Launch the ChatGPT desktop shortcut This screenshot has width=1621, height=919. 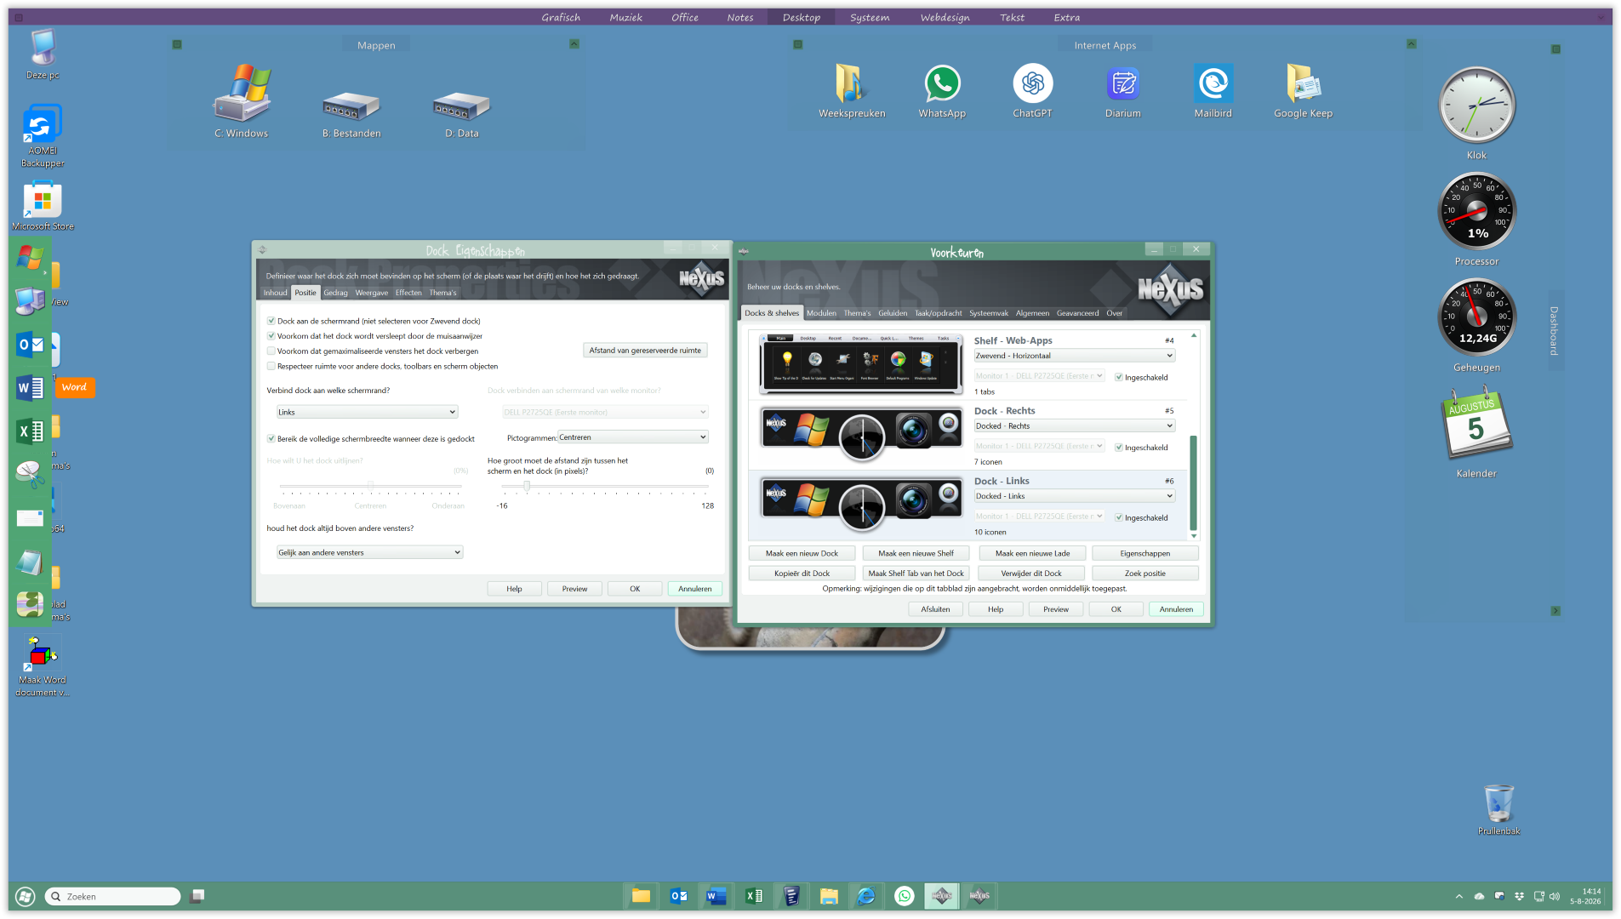tap(1032, 91)
